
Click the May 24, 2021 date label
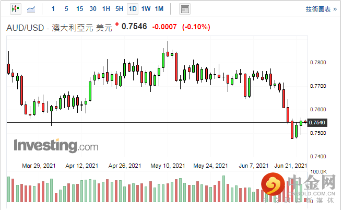[211, 166]
